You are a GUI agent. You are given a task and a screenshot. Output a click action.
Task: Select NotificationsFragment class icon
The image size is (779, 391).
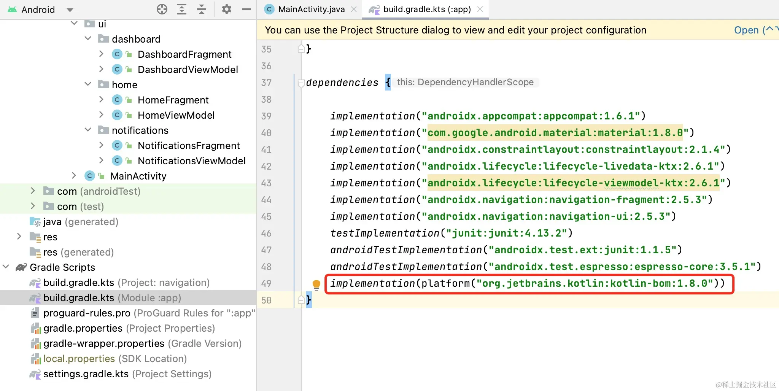pos(117,145)
